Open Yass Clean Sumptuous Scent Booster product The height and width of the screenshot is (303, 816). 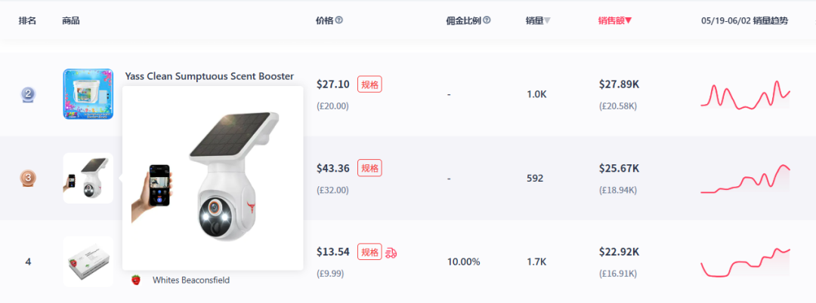209,76
